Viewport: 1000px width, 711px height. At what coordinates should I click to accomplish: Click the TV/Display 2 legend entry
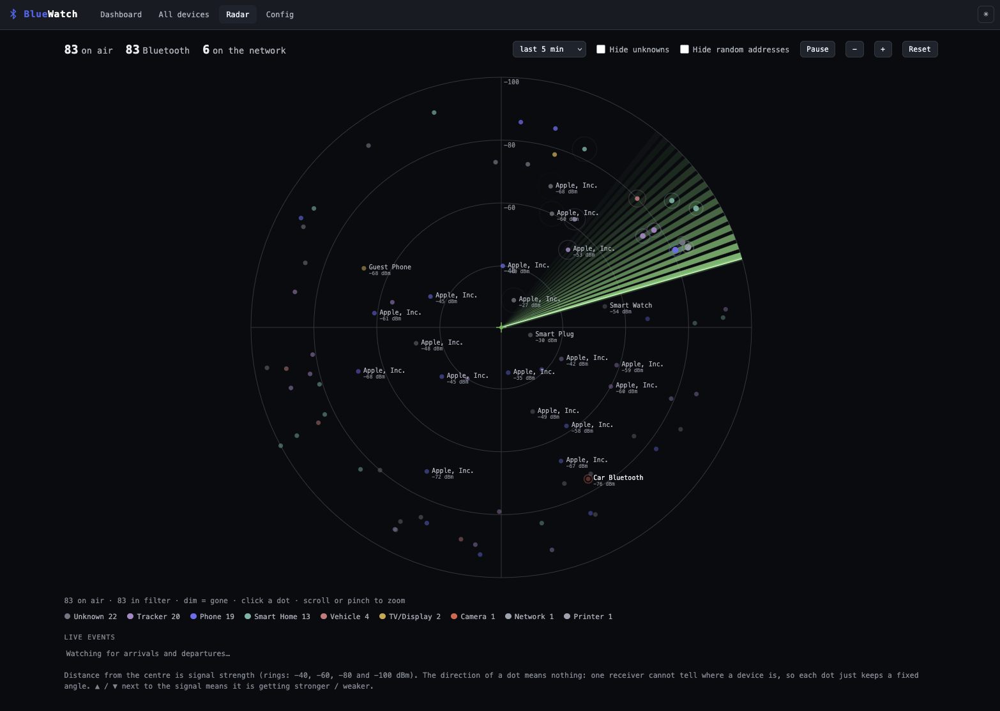click(x=410, y=617)
